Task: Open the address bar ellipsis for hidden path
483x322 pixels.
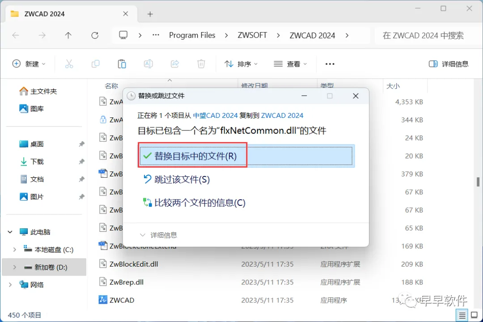Action: pos(156,35)
